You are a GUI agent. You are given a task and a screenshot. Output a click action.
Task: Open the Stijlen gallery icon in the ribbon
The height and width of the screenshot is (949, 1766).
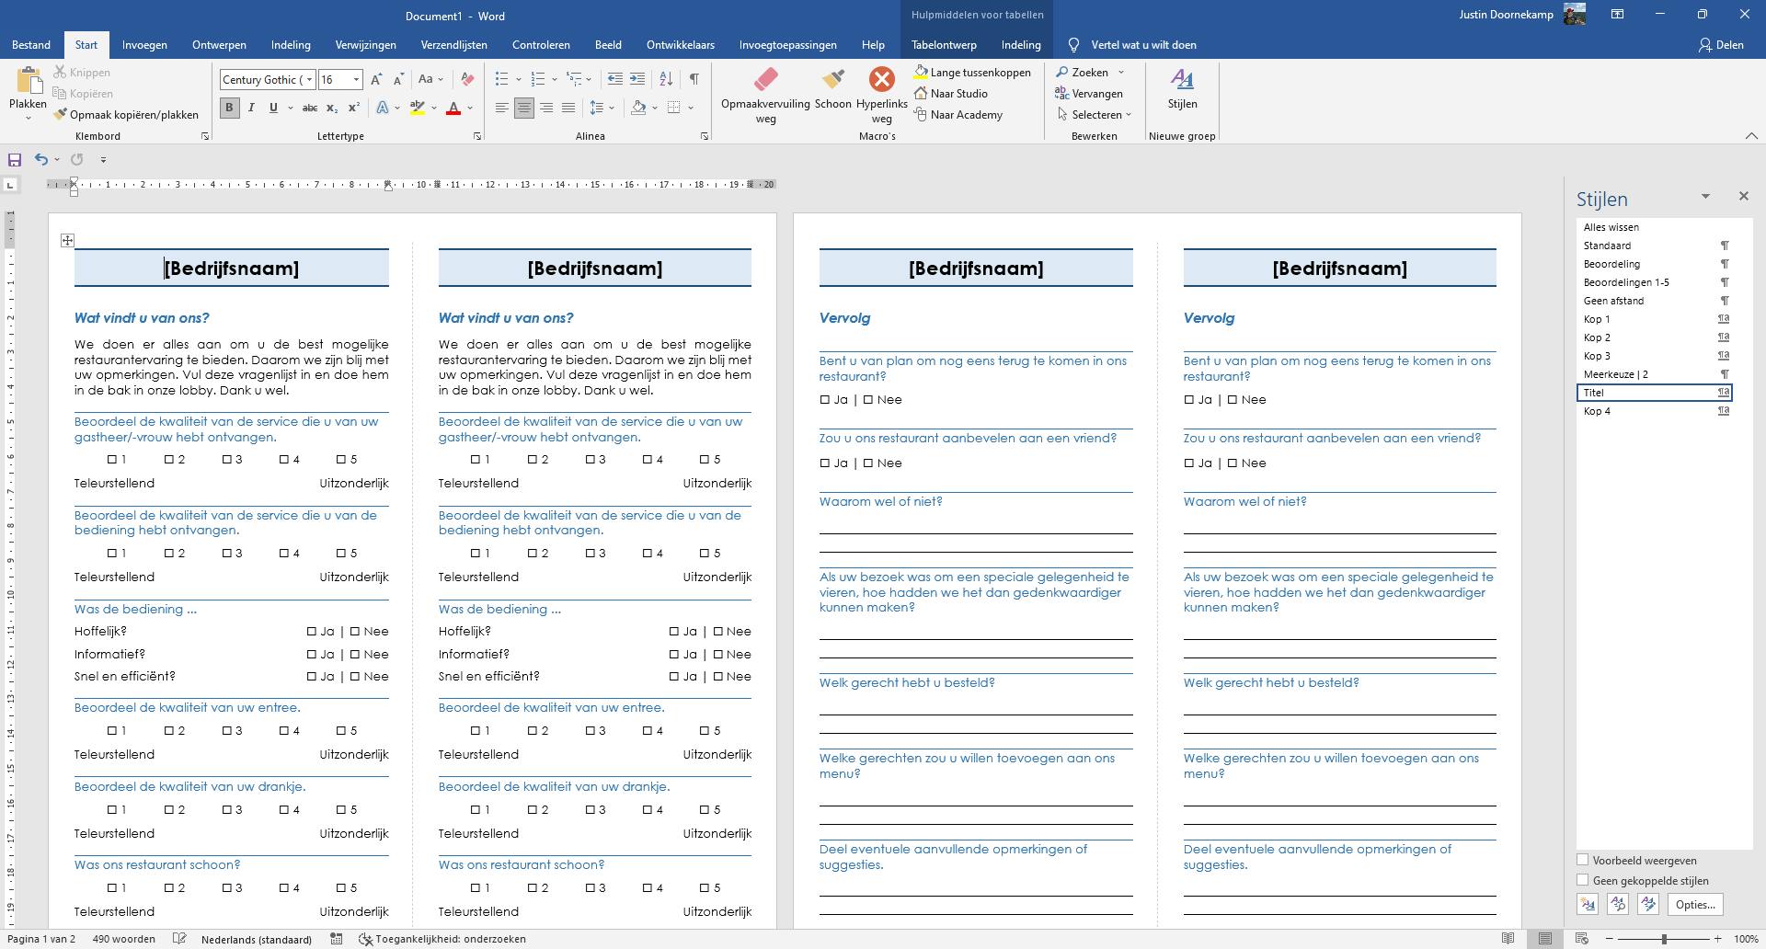point(1182,81)
